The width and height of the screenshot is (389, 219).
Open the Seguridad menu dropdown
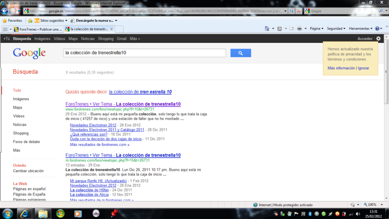coord(336,29)
